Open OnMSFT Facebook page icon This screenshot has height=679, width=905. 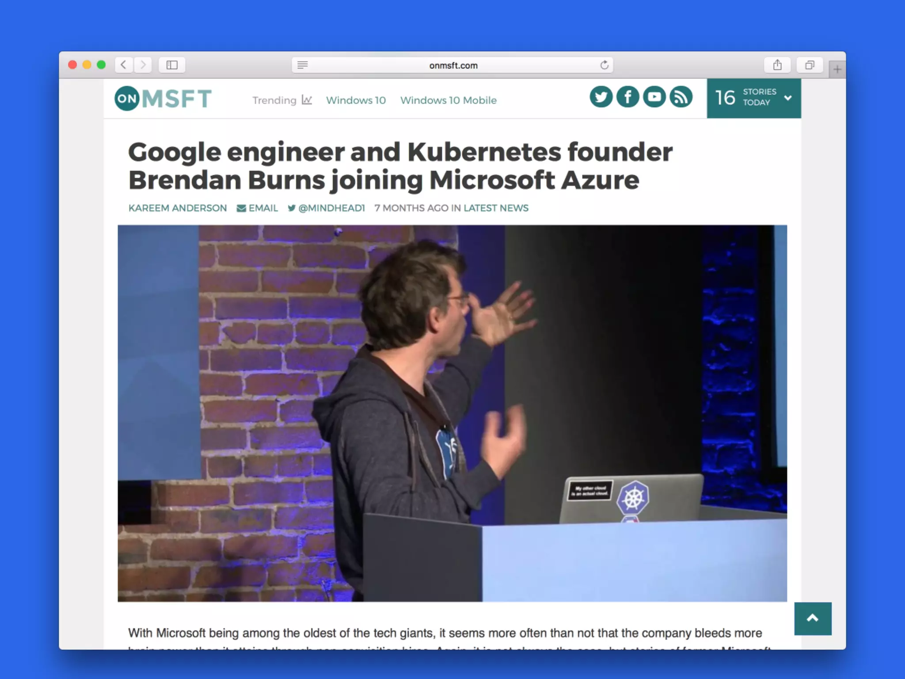point(627,97)
